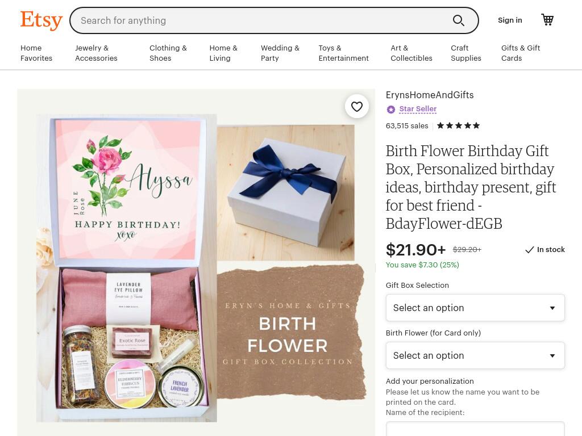The image size is (582, 436).
Task: Click the Star Seller badge icon
Action: click(390, 110)
